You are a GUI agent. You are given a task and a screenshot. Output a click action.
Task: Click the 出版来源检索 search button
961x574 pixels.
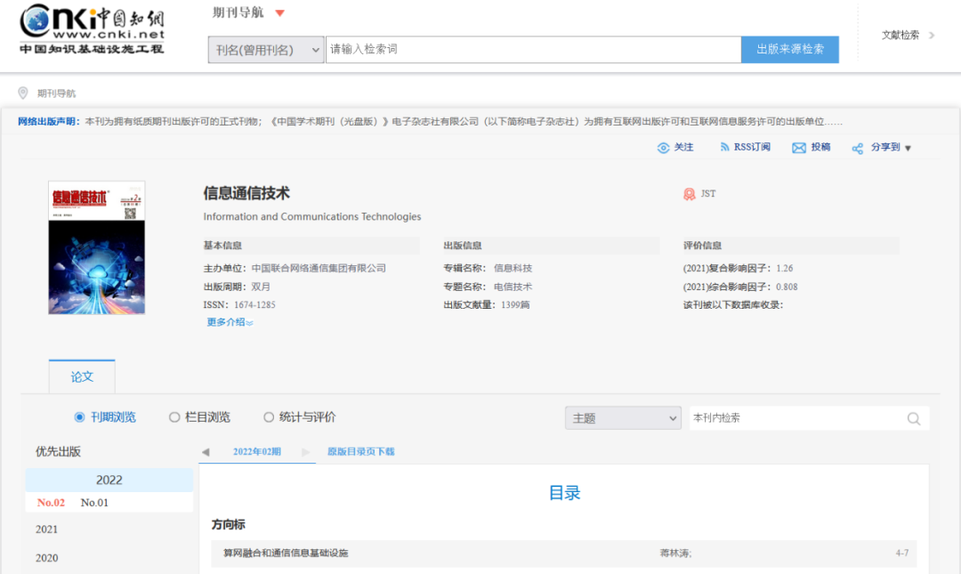(789, 50)
